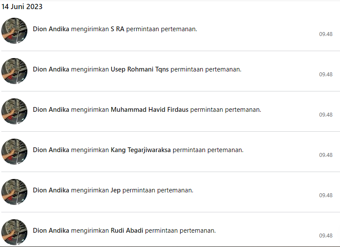Click 09.48 timestamp of Rudi Abadi entry
The image size is (340, 247).
pos(326,236)
